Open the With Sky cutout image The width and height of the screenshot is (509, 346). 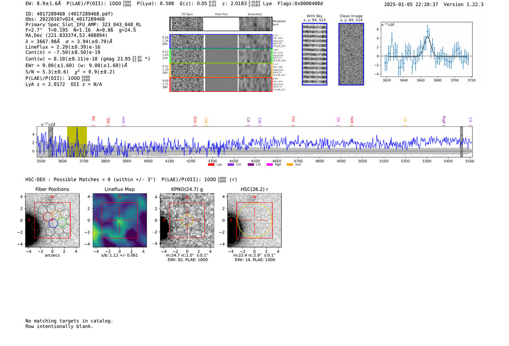click(314, 54)
